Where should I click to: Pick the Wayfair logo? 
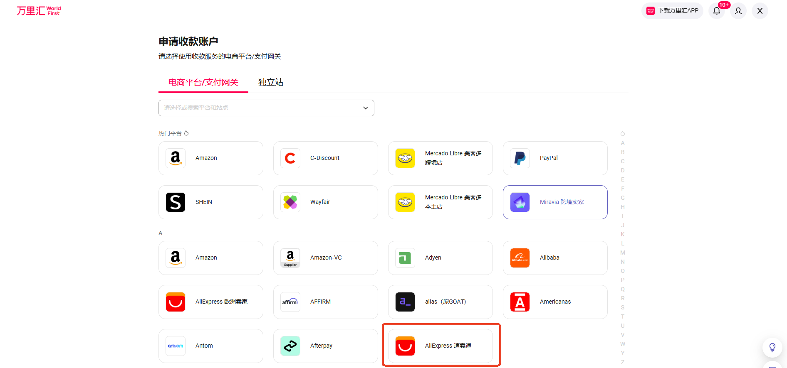click(x=290, y=202)
